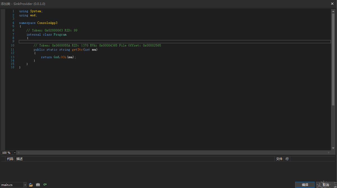The image size is (337, 188).
Task: Sort by the 文件 column header
Action: [279, 159]
